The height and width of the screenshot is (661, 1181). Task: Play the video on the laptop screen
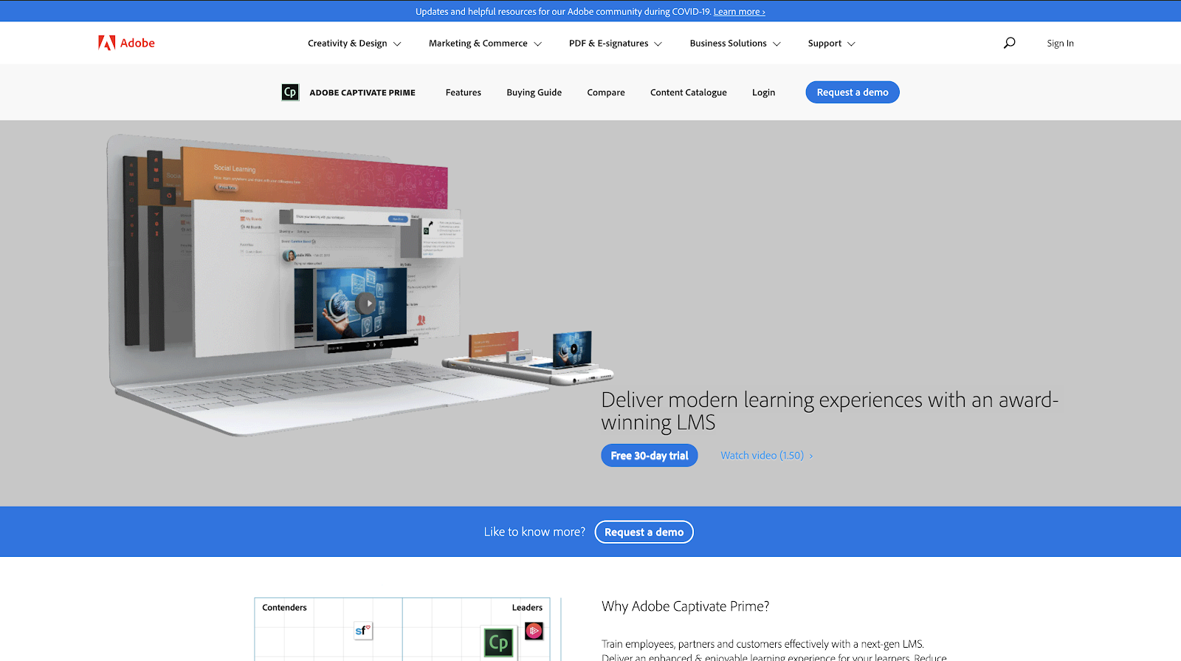coord(365,303)
